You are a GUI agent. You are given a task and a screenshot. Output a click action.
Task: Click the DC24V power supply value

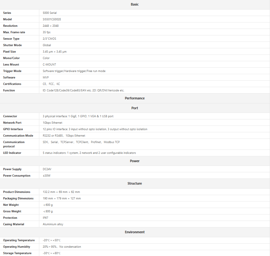pyautogui.click(x=47, y=169)
